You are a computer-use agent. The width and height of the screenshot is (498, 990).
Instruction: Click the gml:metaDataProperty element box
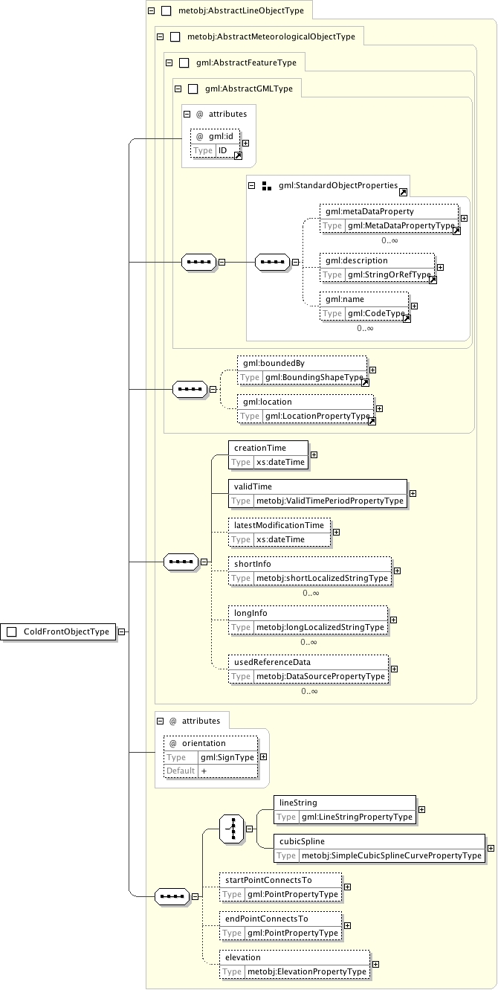click(x=390, y=219)
